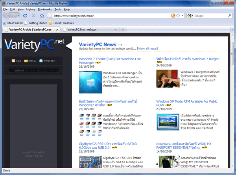
Task: Open Most Visited bookmarks folder
Action: pyautogui.click(x=13, y=23)
